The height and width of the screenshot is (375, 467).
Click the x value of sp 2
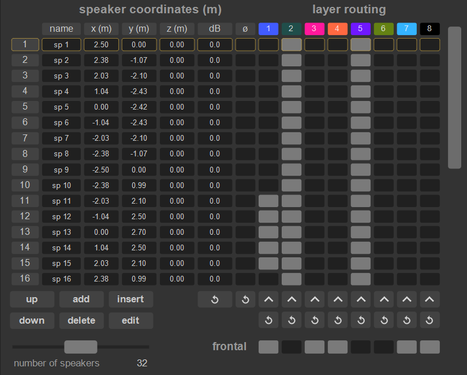click(101, 60)
